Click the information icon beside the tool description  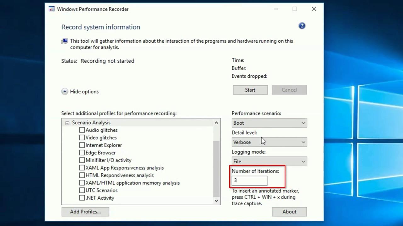tap(64, 41)
